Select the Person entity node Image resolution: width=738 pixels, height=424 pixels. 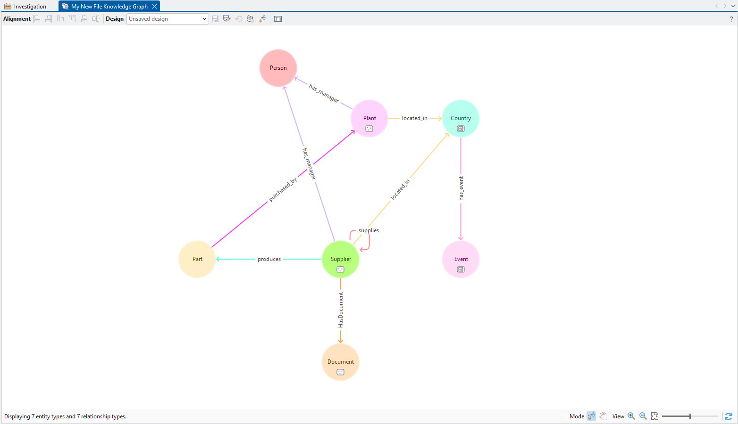(278, 68)
